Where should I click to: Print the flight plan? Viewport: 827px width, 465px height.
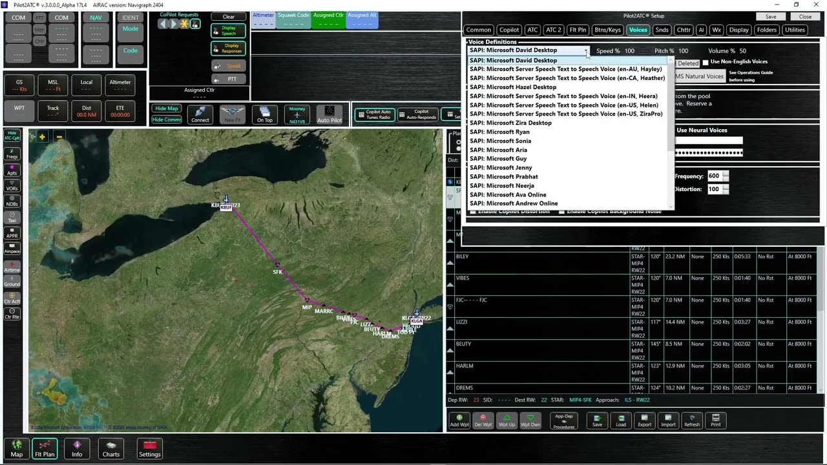(x=716, y=420)
